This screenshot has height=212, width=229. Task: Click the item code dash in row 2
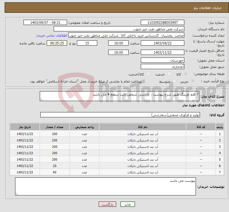201,140
